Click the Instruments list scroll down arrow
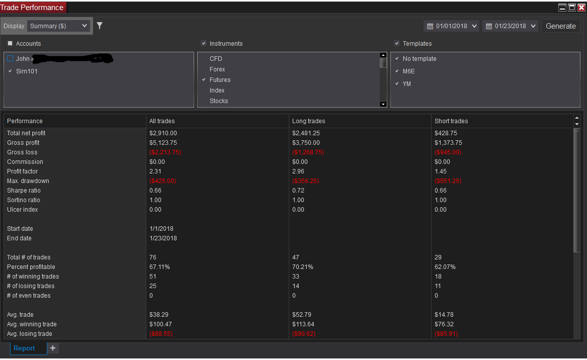 tap(383, 105)
